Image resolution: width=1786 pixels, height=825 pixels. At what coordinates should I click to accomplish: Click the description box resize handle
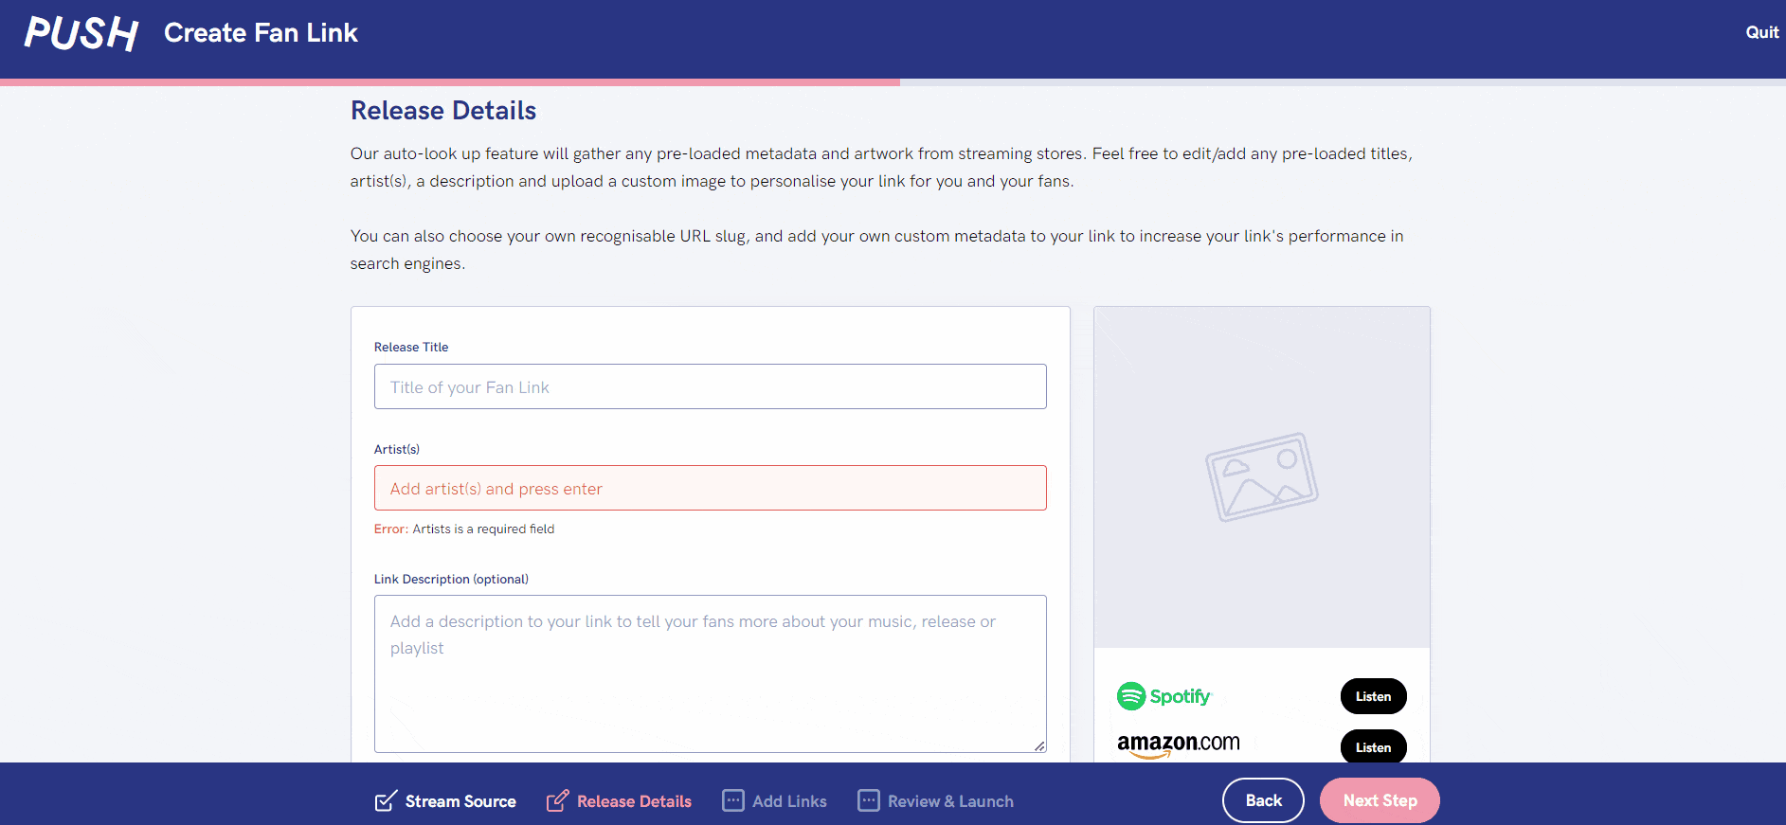pyautogui.click(x=1039, y=746)
